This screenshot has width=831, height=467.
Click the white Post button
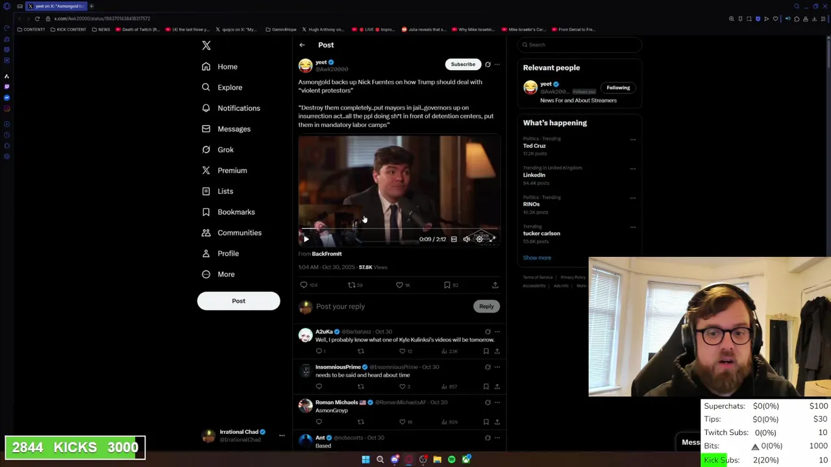[x=238, y=301]
